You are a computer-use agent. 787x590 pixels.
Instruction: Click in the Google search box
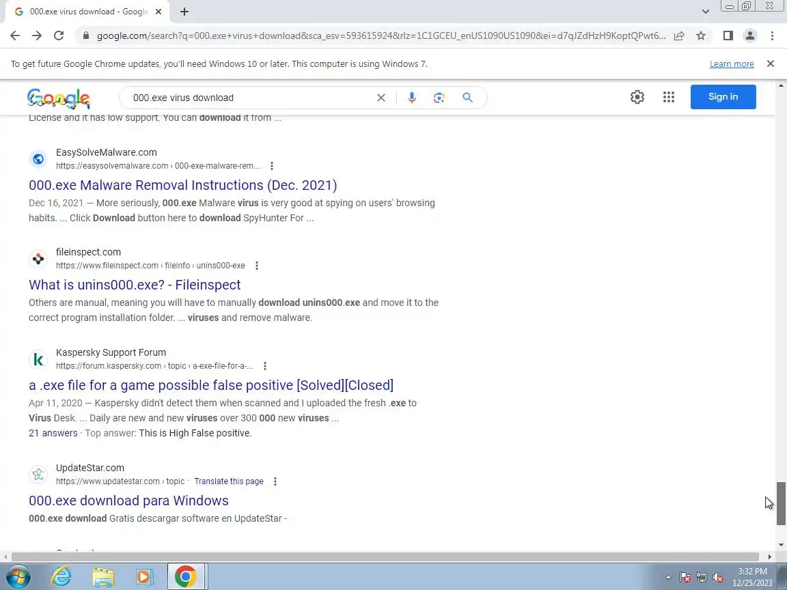[x=251, y=98]
